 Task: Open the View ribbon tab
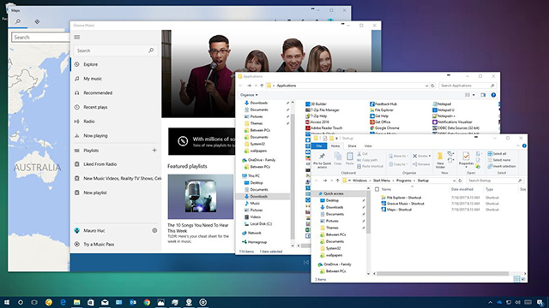click(368, 146)
